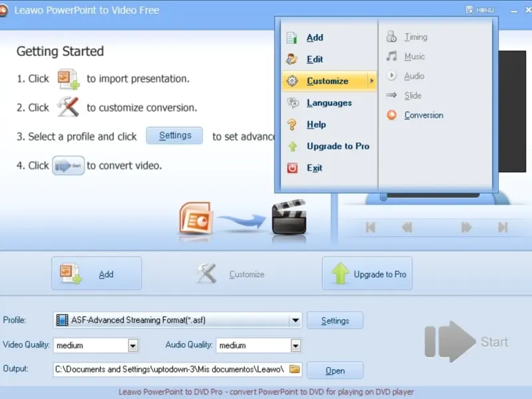532x399 pixels.
Task: Click the green Upgrade arrow icon in menu
Action: tap(292, 146)
